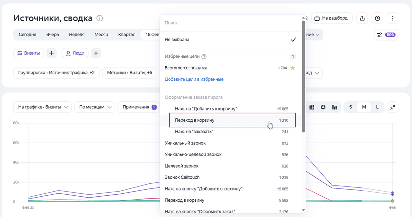Click the Добавить цели в избранные link
412x217 pixels.
coord(194,79)
